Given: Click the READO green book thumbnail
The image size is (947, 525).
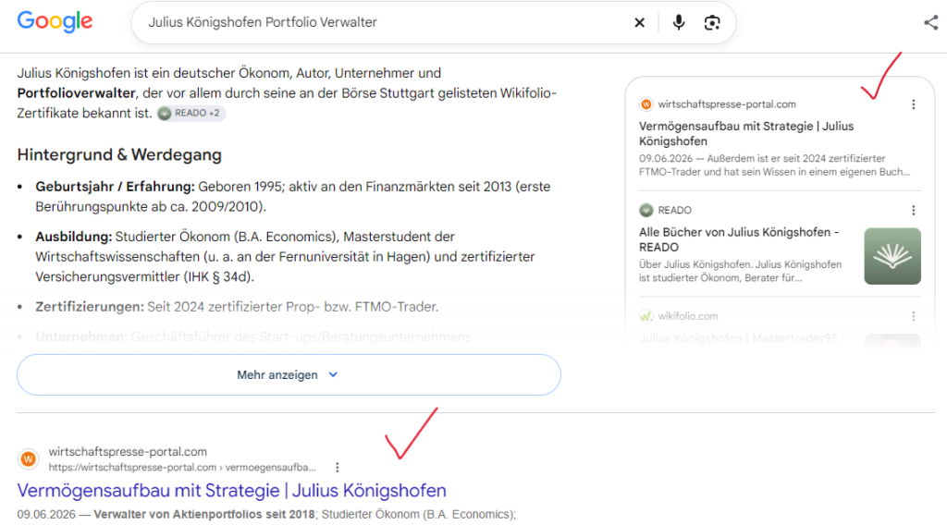Looking at the screenshot, I should [892, 256].
